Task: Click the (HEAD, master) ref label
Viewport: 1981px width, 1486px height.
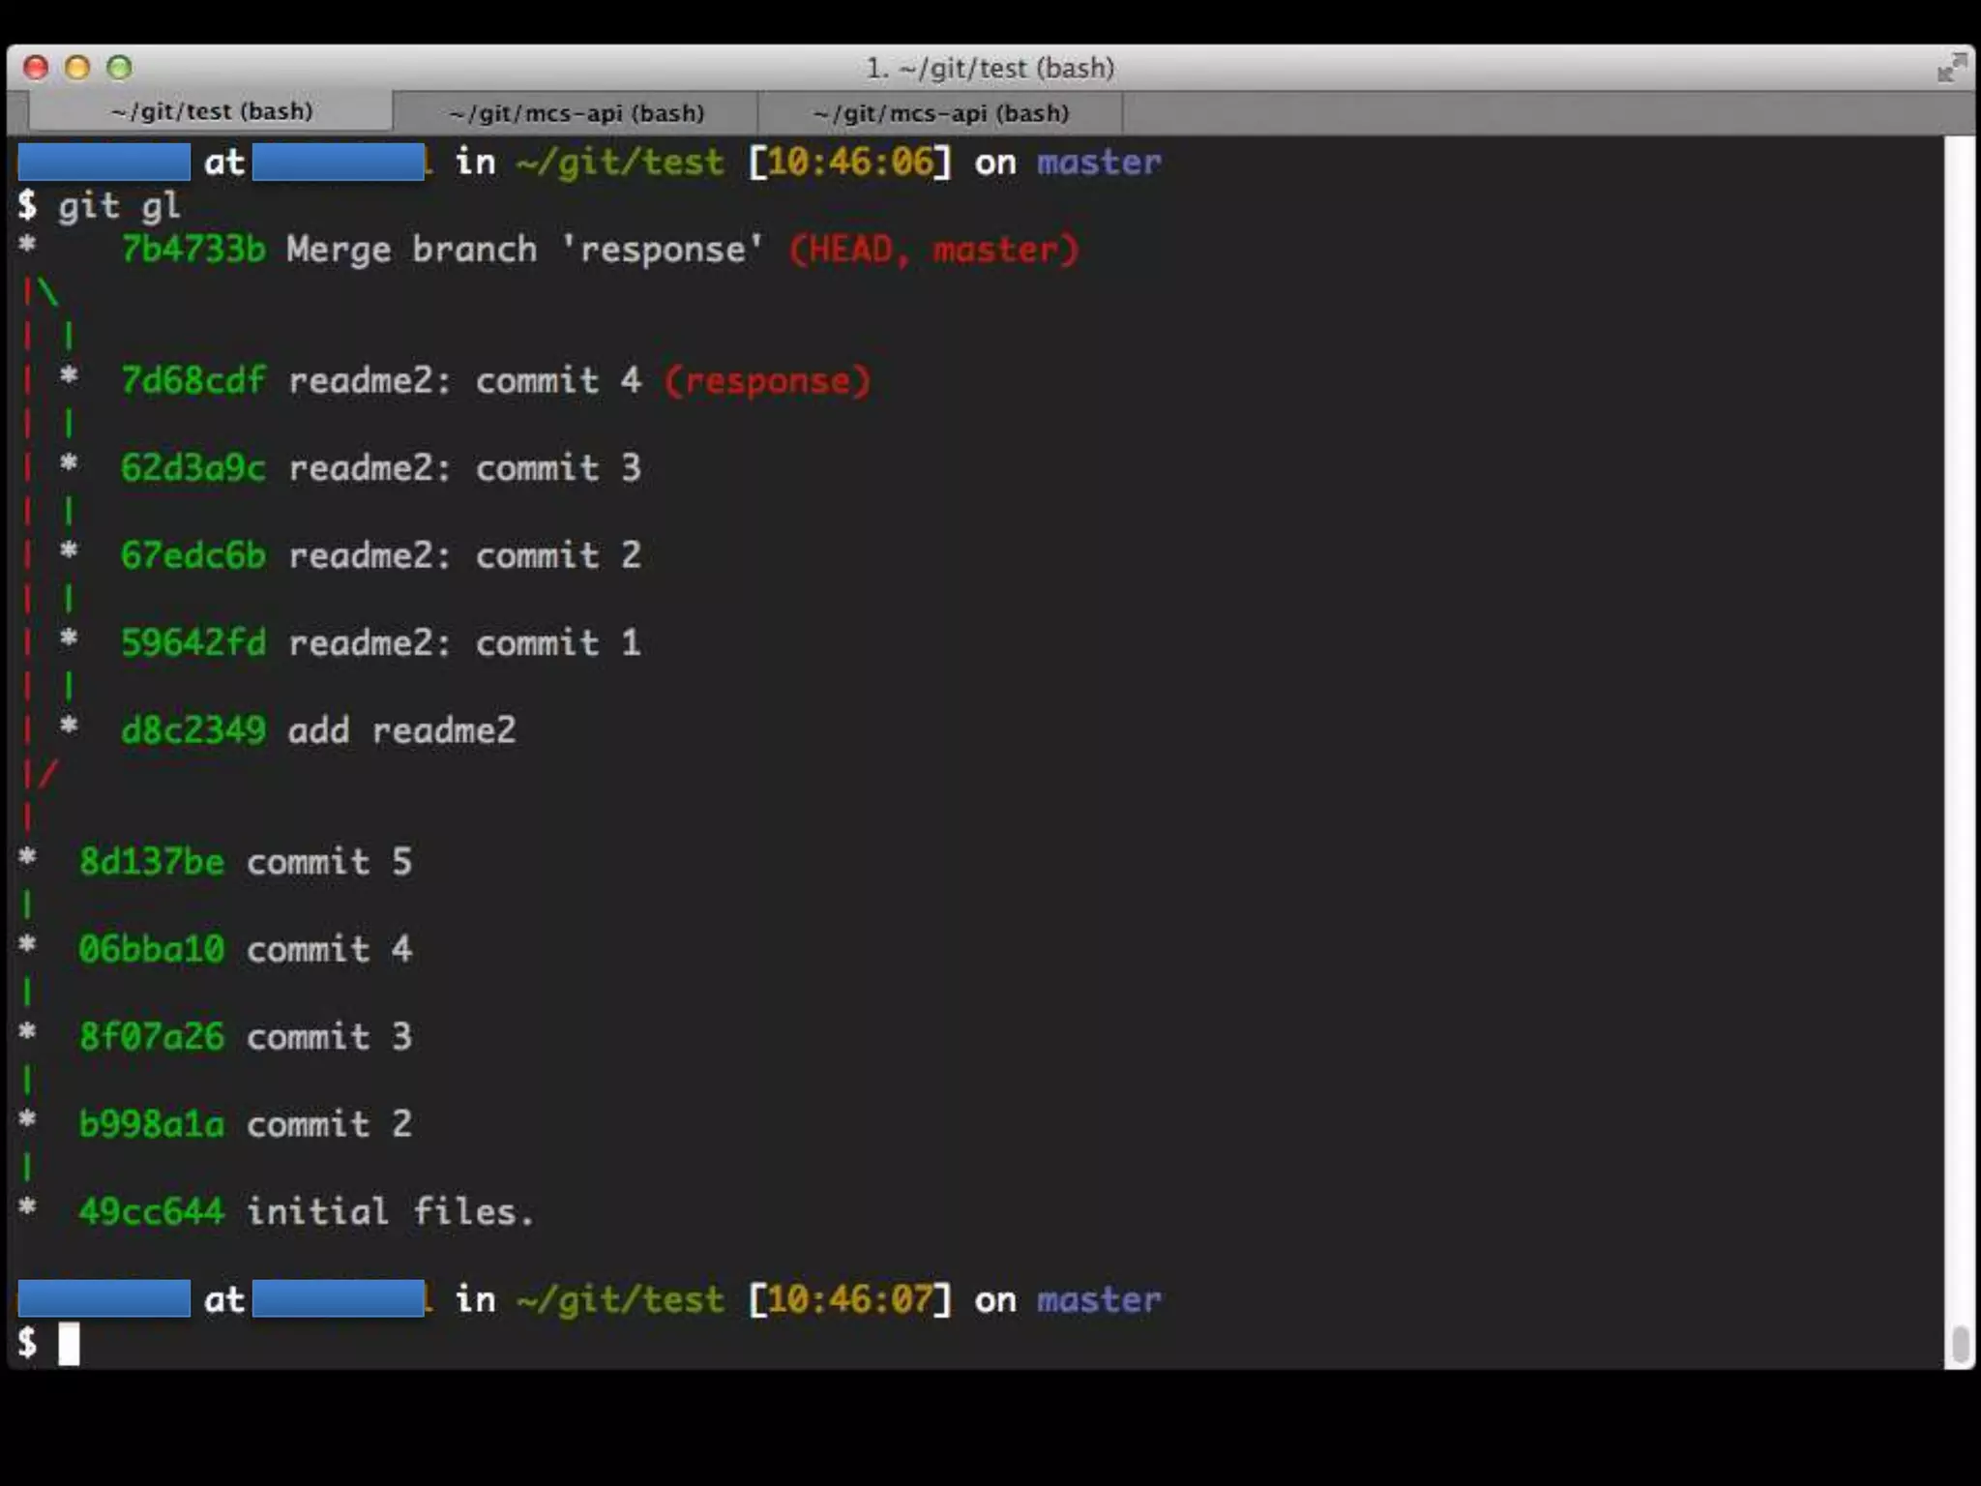Action: [933, 250]
